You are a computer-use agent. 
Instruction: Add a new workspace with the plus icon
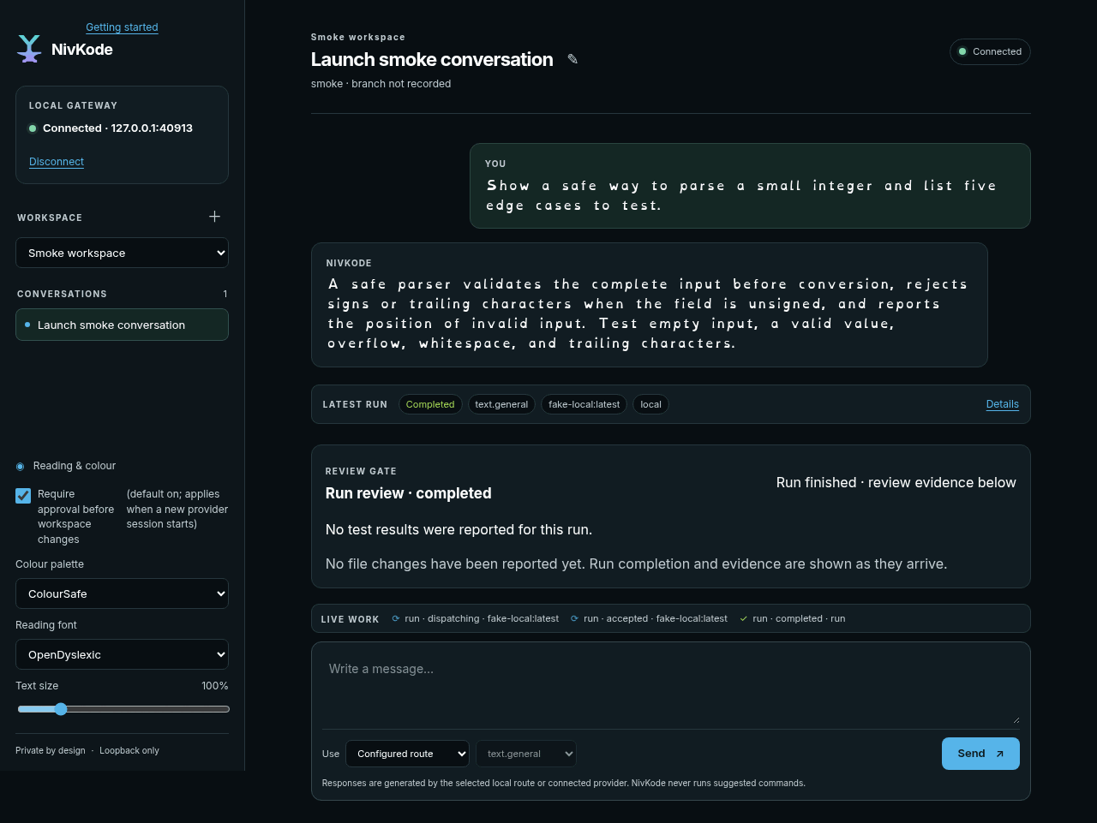pyautogui.click(x=214, y=217)
